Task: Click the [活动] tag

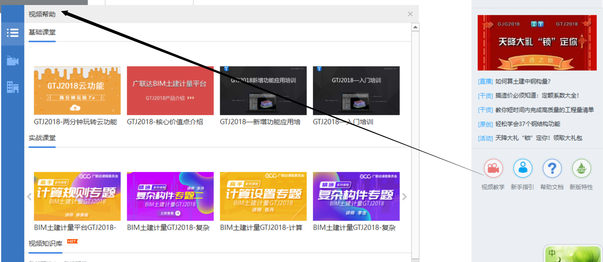Action: (485, 138)
